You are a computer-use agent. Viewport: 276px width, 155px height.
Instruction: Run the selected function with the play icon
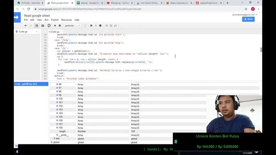(55, 26)
